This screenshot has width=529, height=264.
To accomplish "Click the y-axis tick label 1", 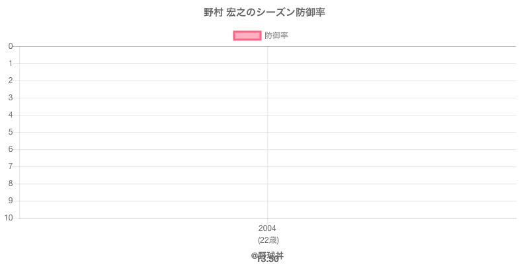I will point(11,63).
